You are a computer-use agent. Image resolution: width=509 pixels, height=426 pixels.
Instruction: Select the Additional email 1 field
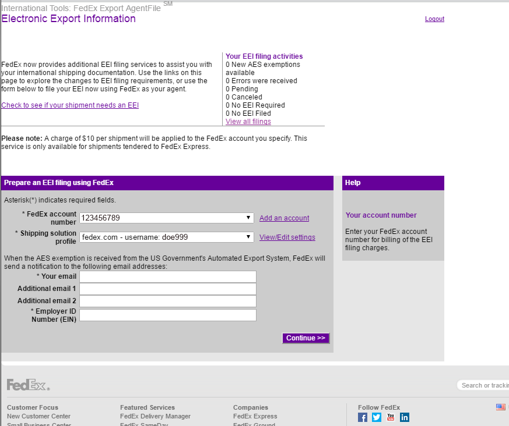[x=168, y=289]
